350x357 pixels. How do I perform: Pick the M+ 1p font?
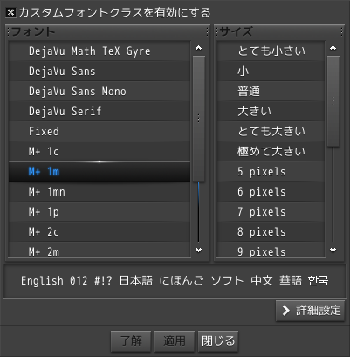100,212
